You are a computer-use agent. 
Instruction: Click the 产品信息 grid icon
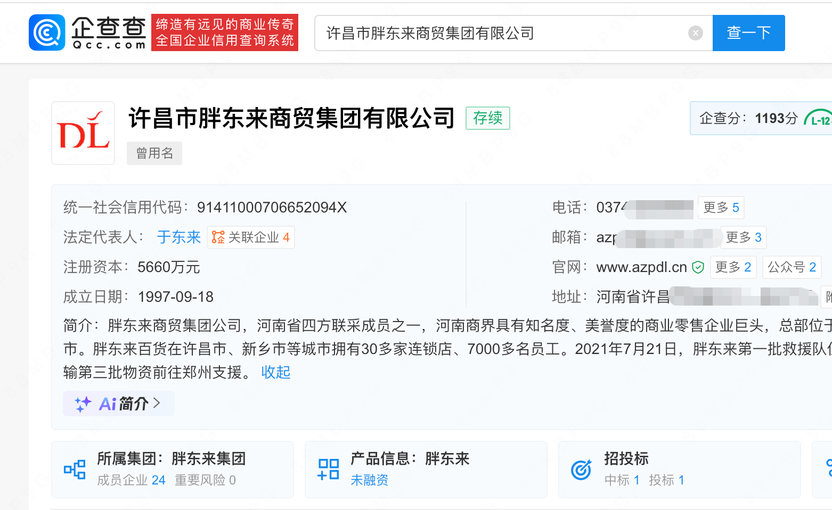(x=328, y=470)
